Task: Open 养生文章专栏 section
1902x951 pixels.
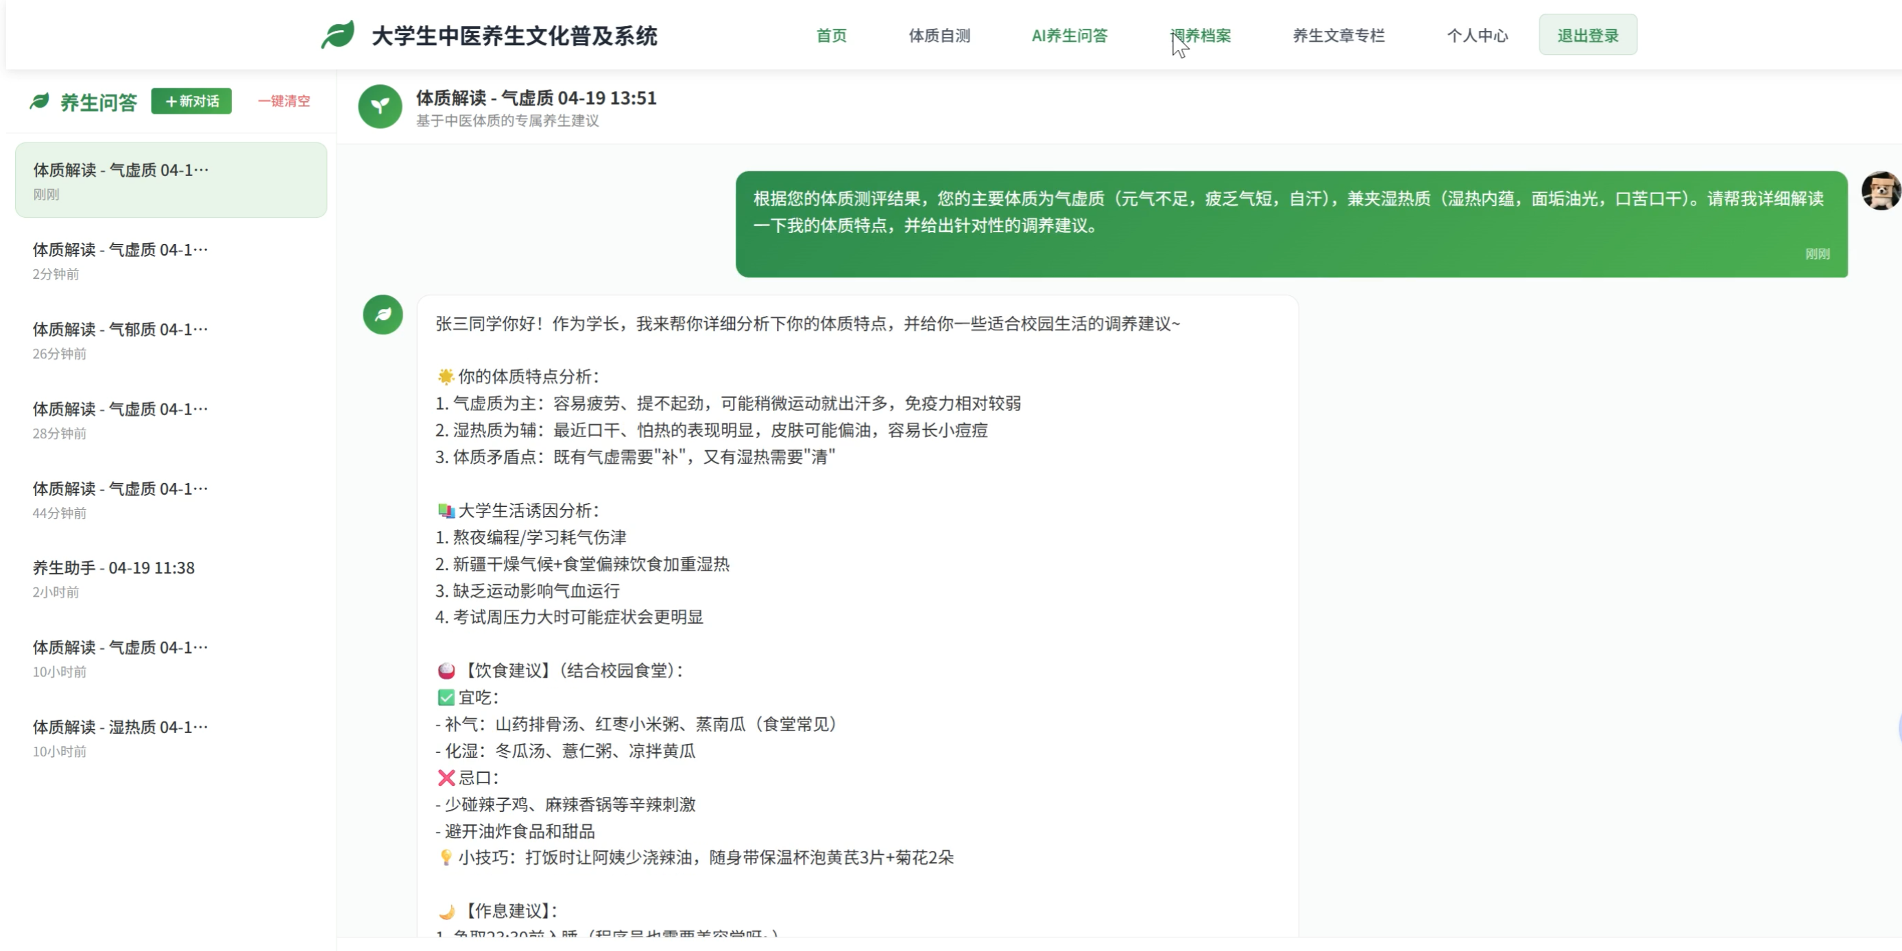Action: pyautogui.click(x=1338, y=36)
